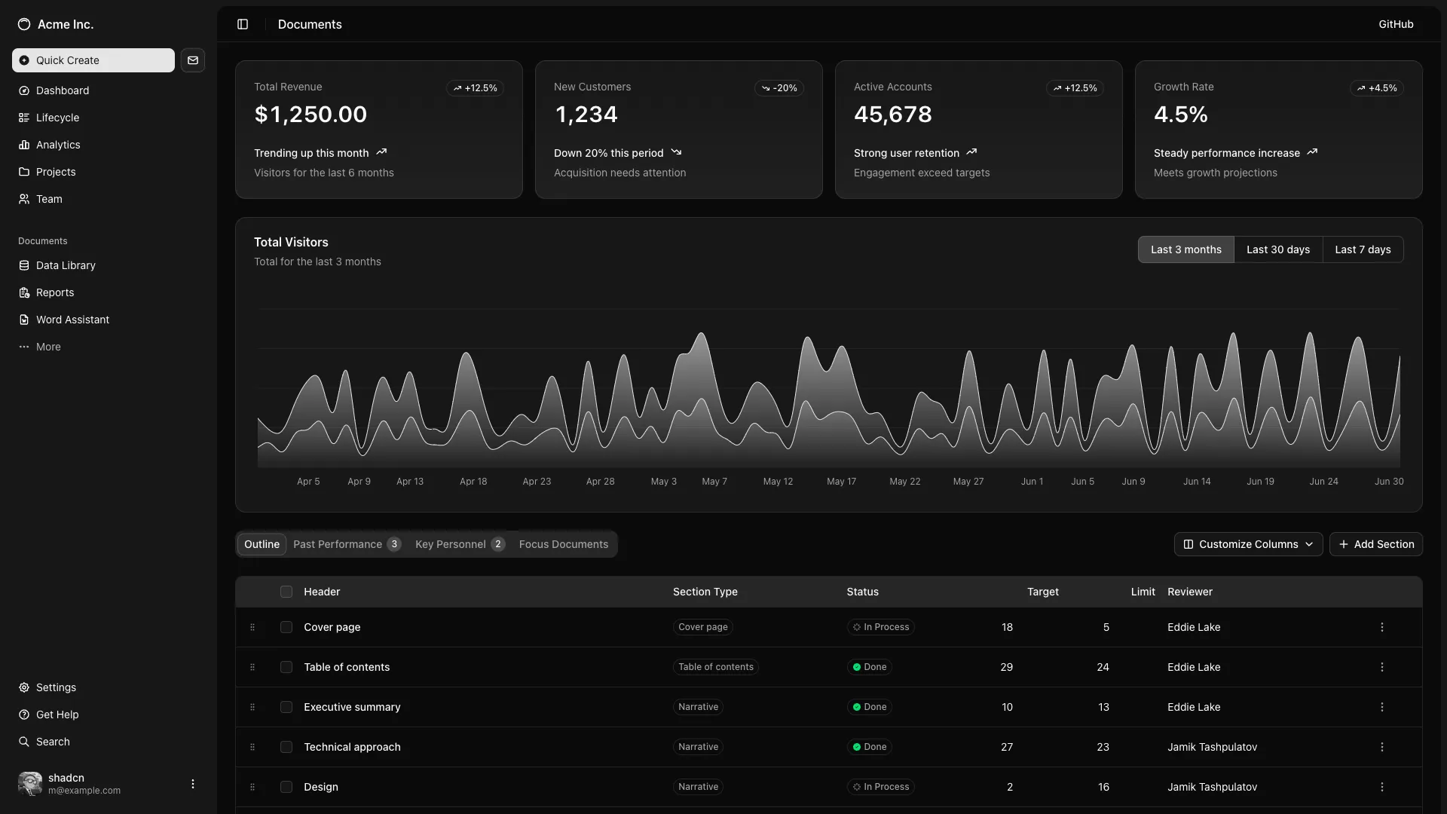Select all rows with the header checkbox

tap(286, 592)
